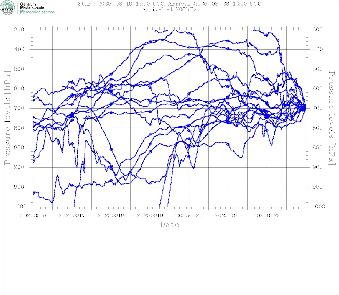Click the left axis 800 label
339x295 pixels.
click(19, 128)
